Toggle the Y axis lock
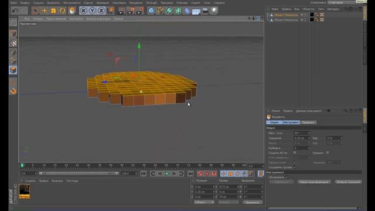375x211 pixels. [x=93, y=11]
